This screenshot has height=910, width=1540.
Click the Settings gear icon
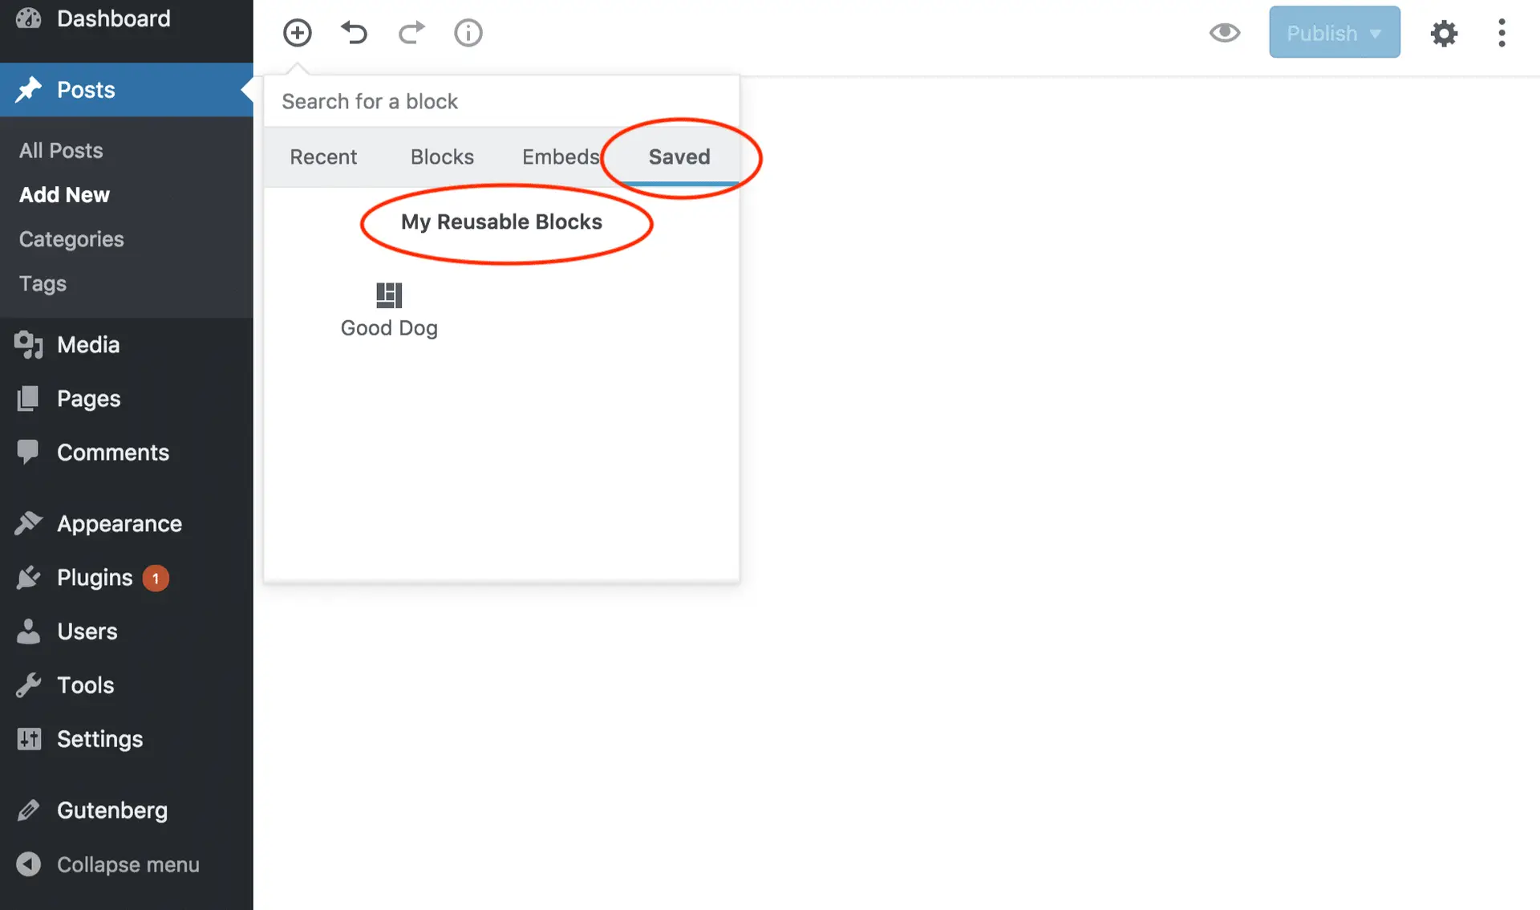tap(1446, 30)
